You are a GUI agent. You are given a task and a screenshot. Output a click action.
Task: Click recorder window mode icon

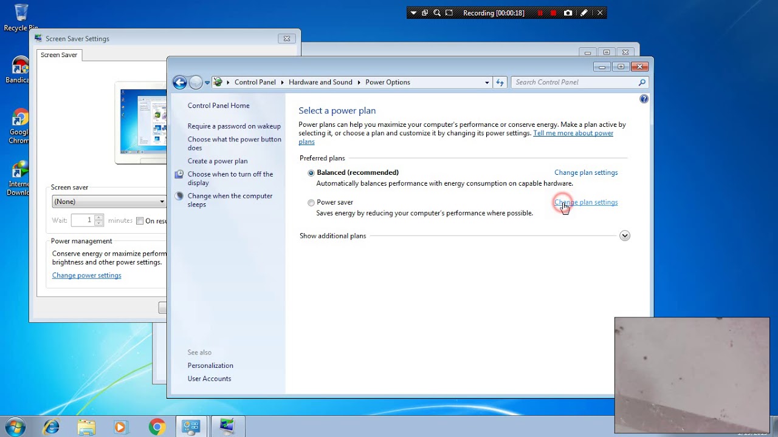pos(425,13)
